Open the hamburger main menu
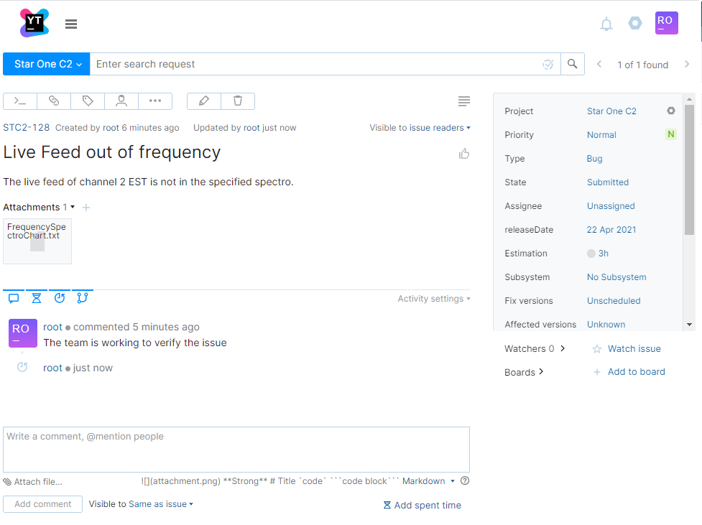The height and width of the screenshot is (525, 702). click(x=71, y=24)
